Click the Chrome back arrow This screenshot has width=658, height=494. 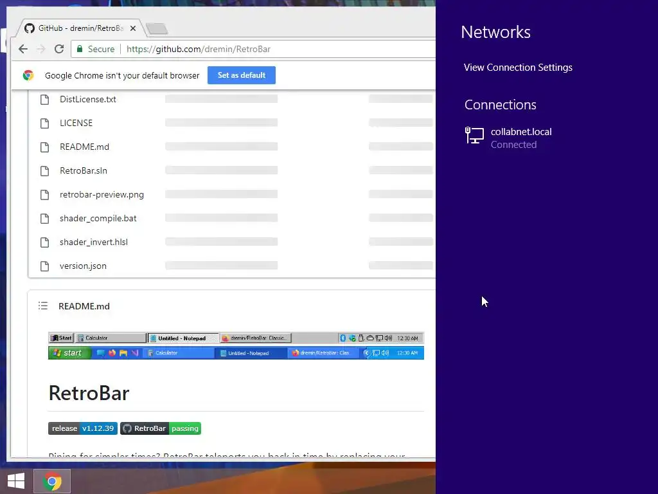point(23,49)
